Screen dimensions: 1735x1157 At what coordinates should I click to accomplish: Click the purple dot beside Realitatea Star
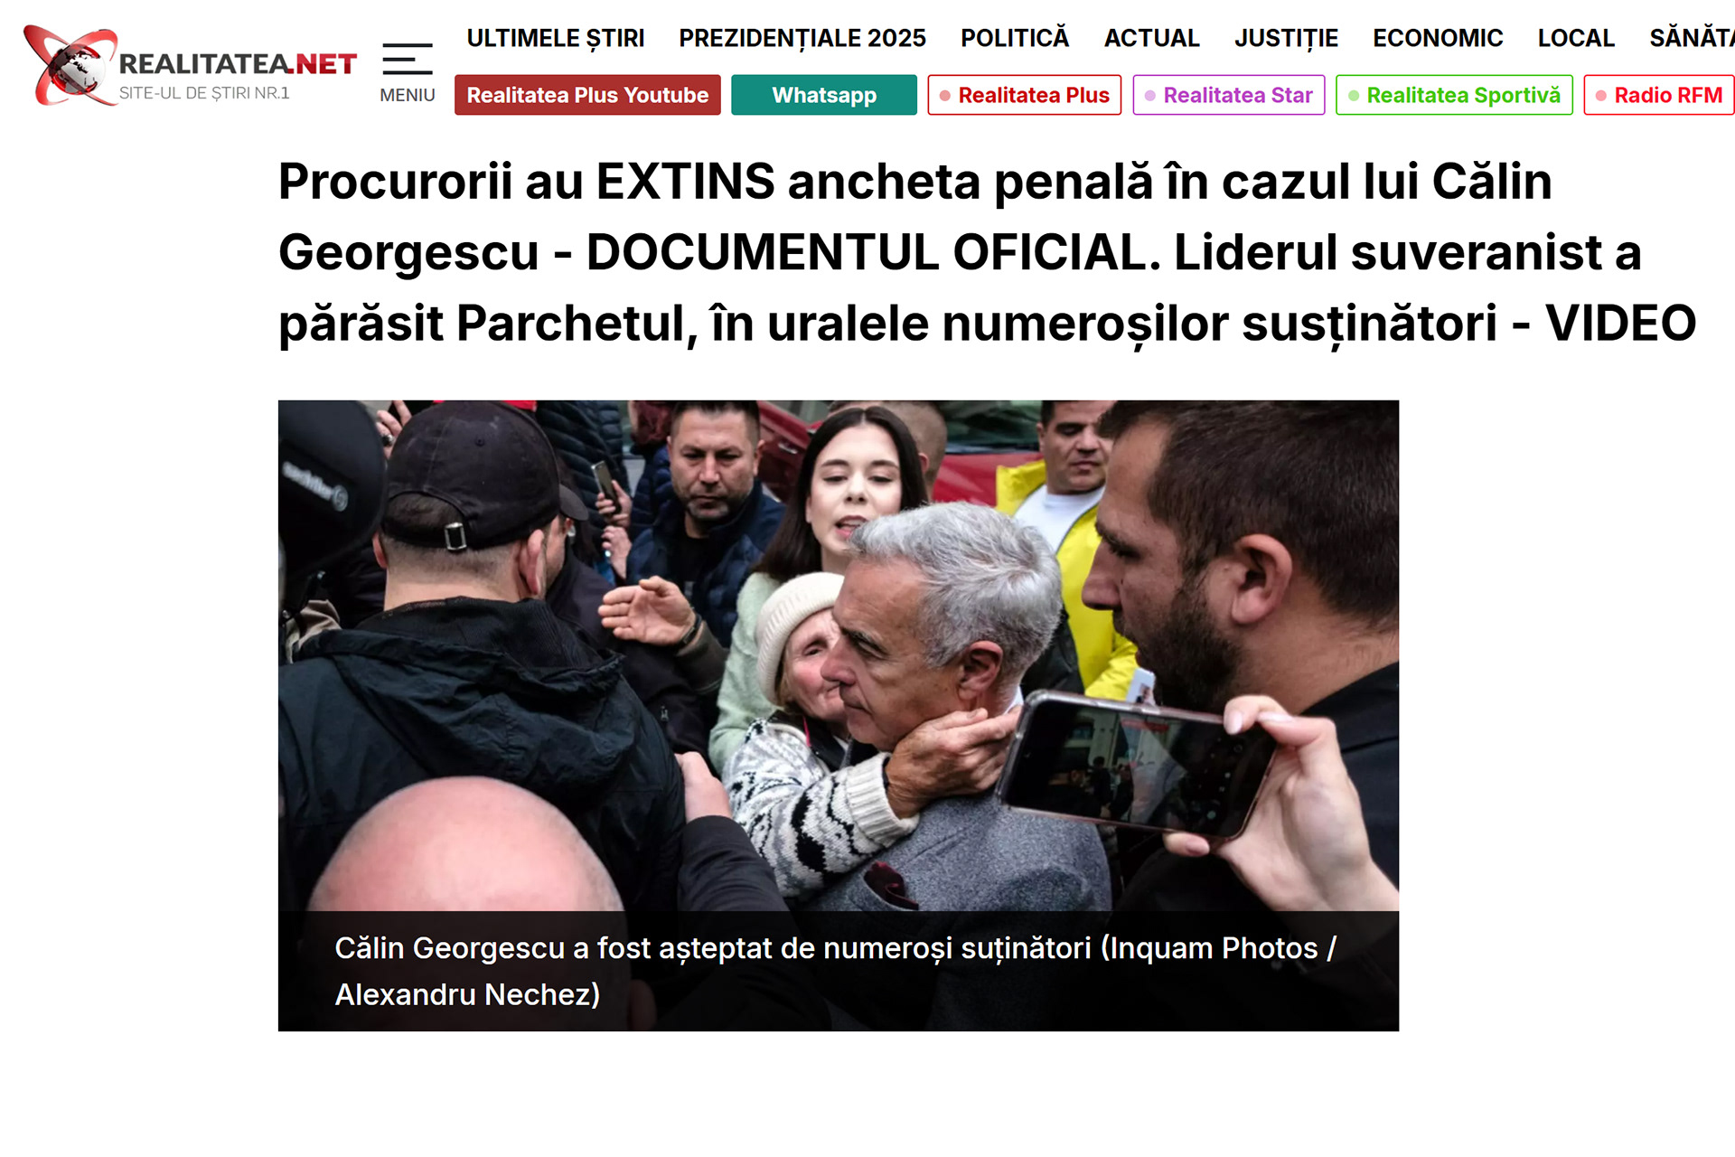(1150, 96)
